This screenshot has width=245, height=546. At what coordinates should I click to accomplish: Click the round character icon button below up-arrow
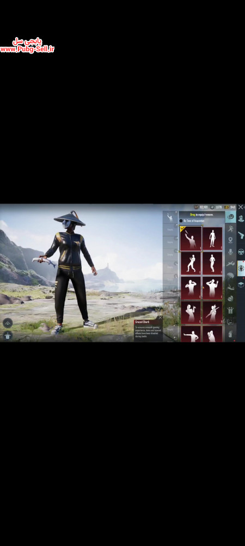click(8, 336)
